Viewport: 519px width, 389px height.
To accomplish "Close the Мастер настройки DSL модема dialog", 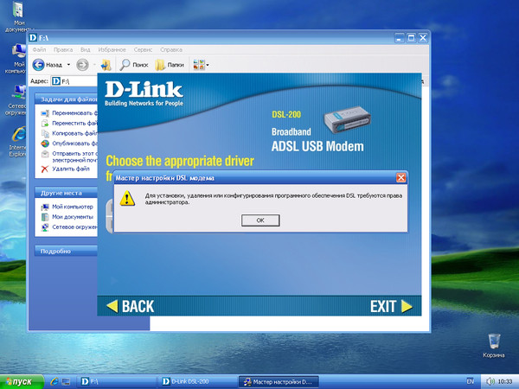I will coord(400,178).
